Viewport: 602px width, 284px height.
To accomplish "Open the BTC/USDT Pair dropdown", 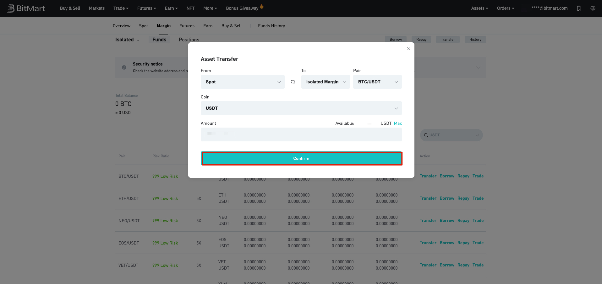I will [377, 82].
